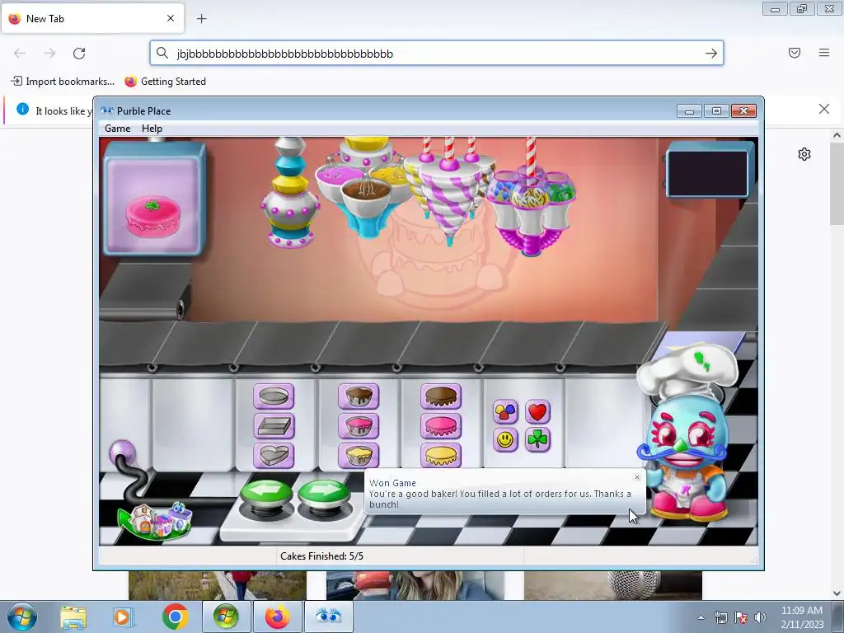The width and height of the screenshot is (844, 633).
Task: Click the 'Cakes Finished: 5/5' status text
Action: pos(322,556)
